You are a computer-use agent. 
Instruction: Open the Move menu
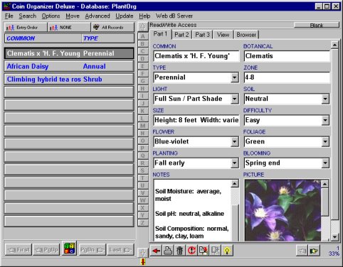73,16
